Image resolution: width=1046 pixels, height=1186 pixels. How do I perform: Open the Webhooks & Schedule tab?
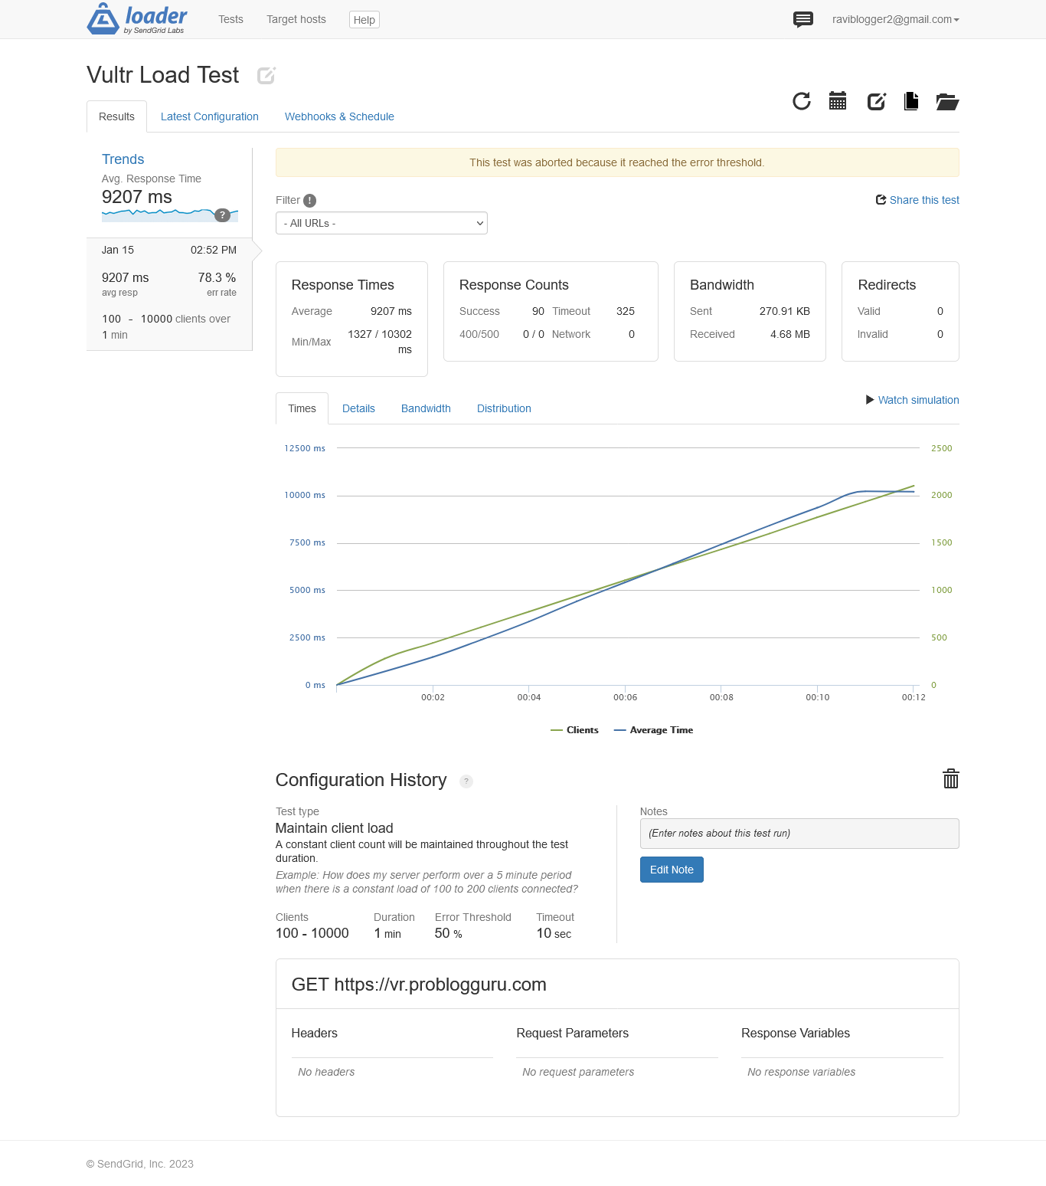339,116
